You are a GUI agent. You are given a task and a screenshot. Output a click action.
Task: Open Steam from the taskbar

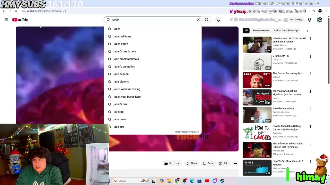pos(222,181)
